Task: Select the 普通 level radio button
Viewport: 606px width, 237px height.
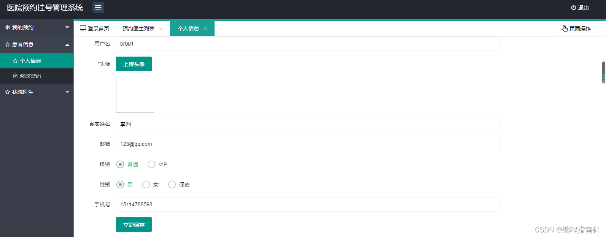Action: coord(120,164)
